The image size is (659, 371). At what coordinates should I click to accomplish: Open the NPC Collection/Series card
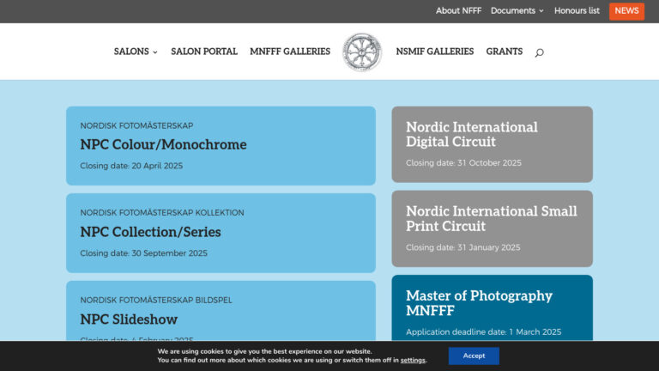point(221,233)
